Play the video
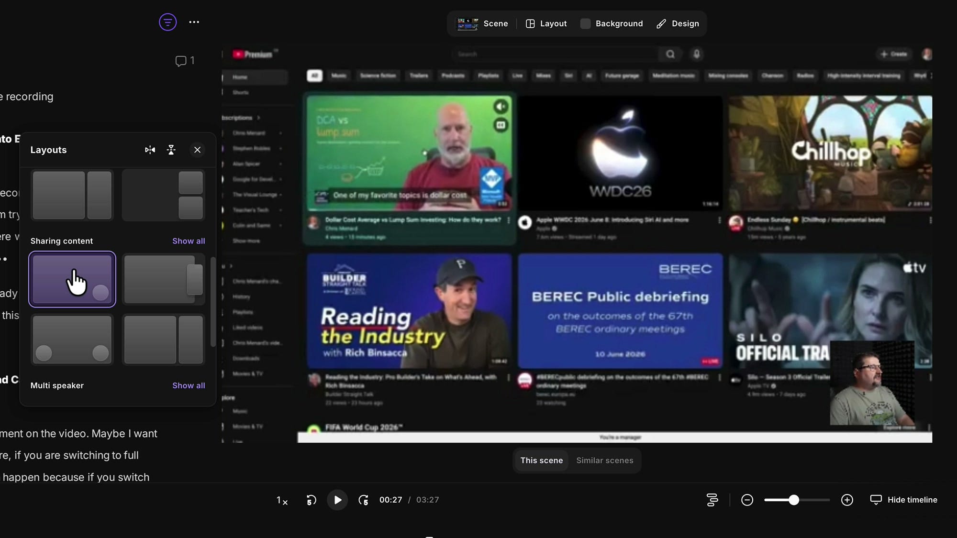The width and height of the screenshot is (957, 538). click(x=337, y=500)
